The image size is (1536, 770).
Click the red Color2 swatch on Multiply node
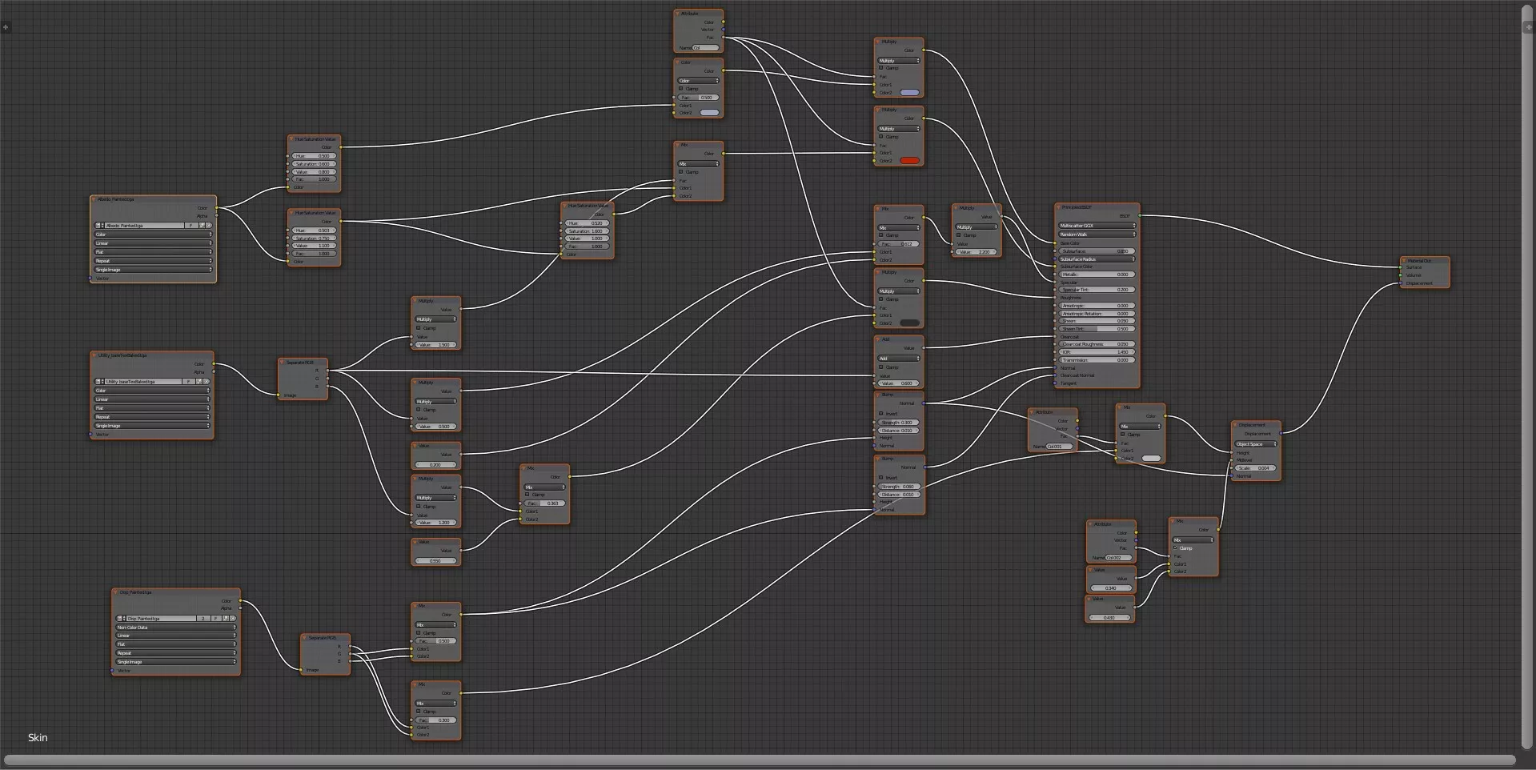click(909, 161)
